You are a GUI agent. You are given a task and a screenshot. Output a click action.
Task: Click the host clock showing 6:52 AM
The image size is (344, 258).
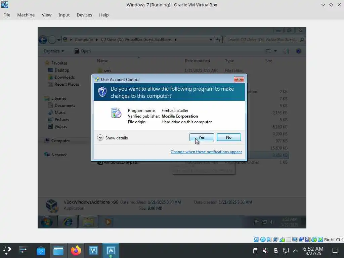[x=313, y=251]
